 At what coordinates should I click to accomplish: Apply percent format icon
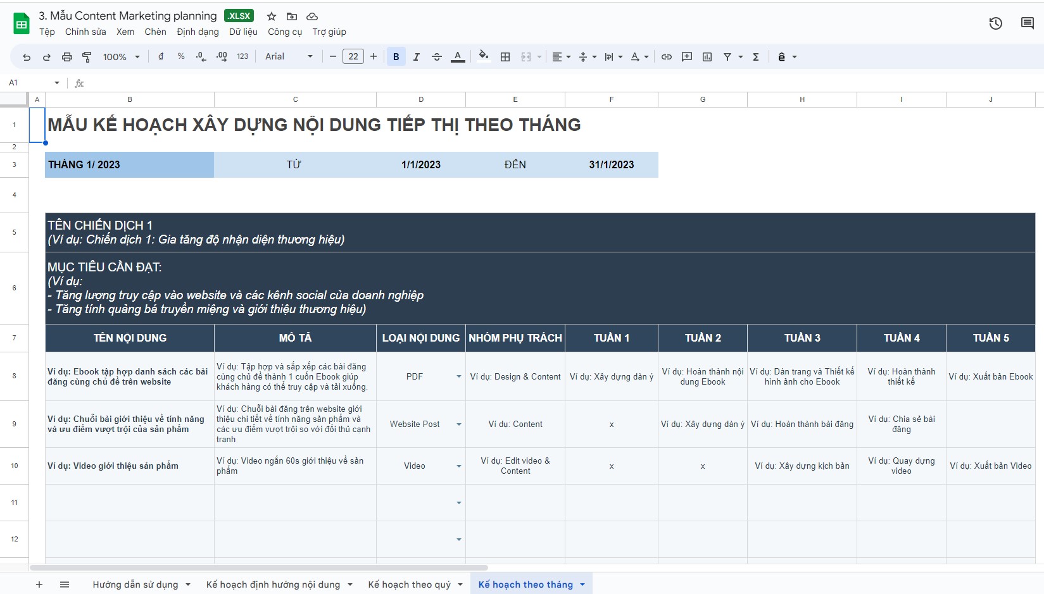click(x=181, y=57)
